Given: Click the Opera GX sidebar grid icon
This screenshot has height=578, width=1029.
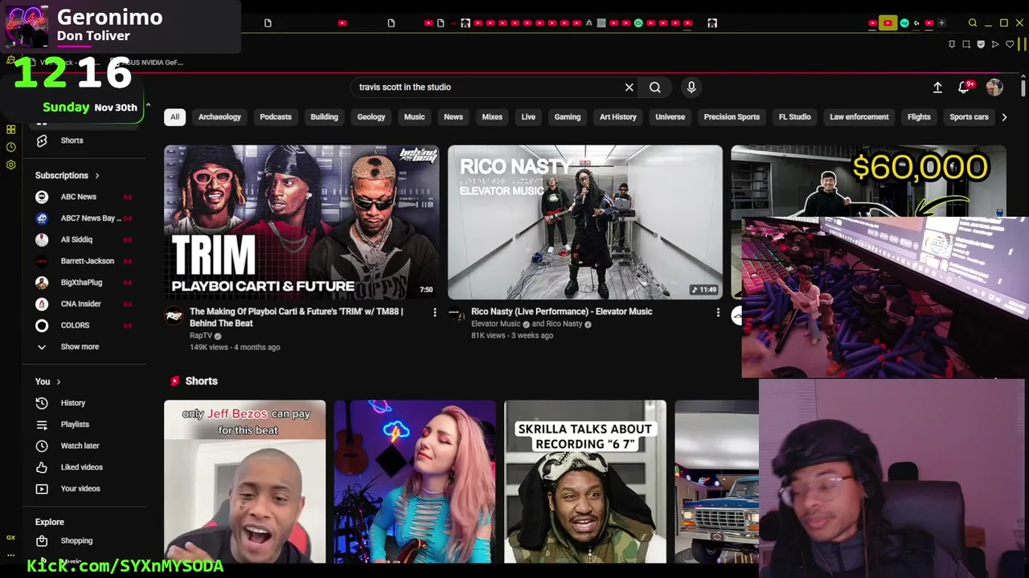Looking at the screenshot, I should pyautogui.click(x=10, y=129).
